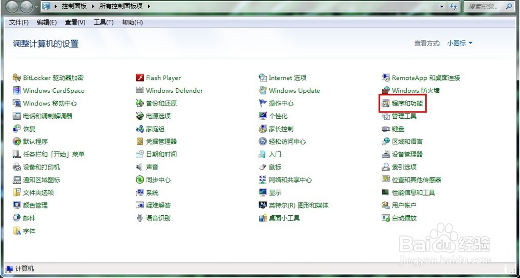Open the 管理工具 link
520x278 pixels.
(x=404, y=116)
